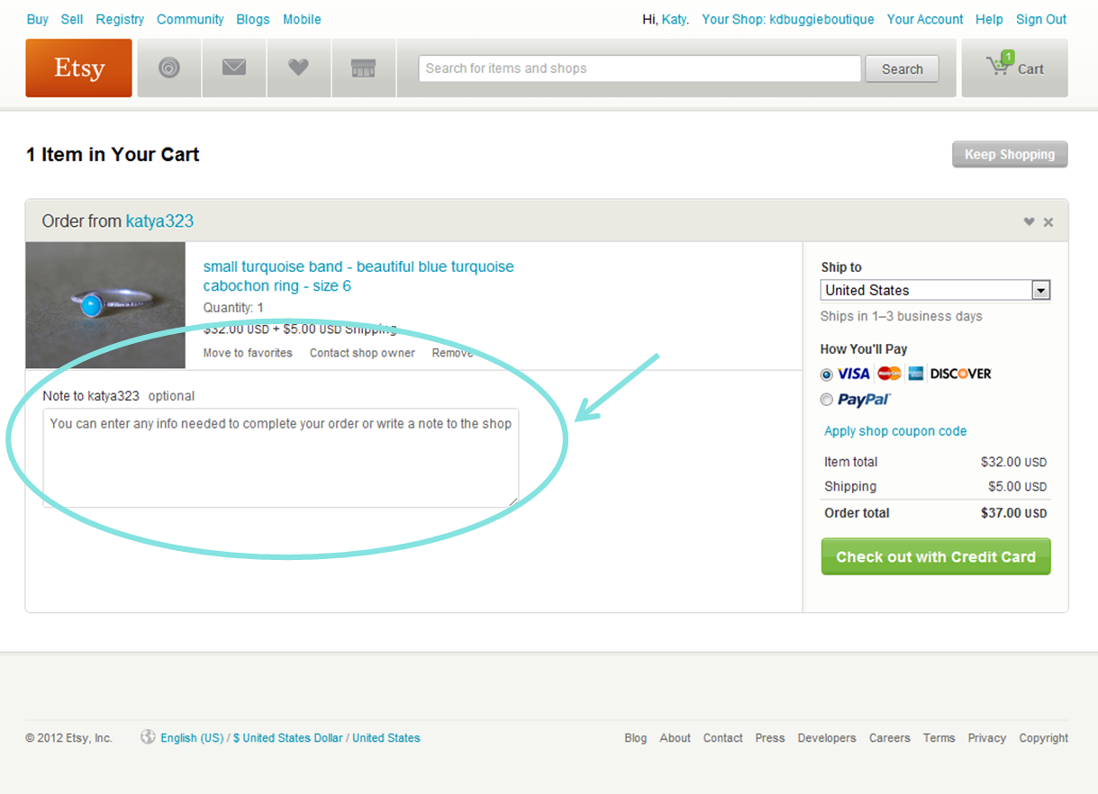The height and width of the screenshot is (794, 1098).
Task: Open Terms footer link
Action: [939, 738]
